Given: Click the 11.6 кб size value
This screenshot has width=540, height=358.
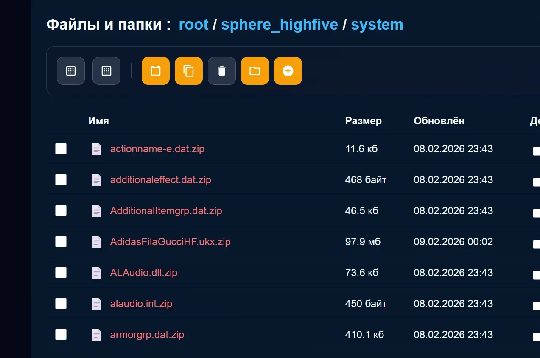Looking at the screenshot, I should coord(361,149).
